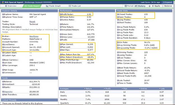Image resolution: width=175 pixels, height=105 pixels.
Task: Click the Daily row in Averages table
Action: point(116,92)
